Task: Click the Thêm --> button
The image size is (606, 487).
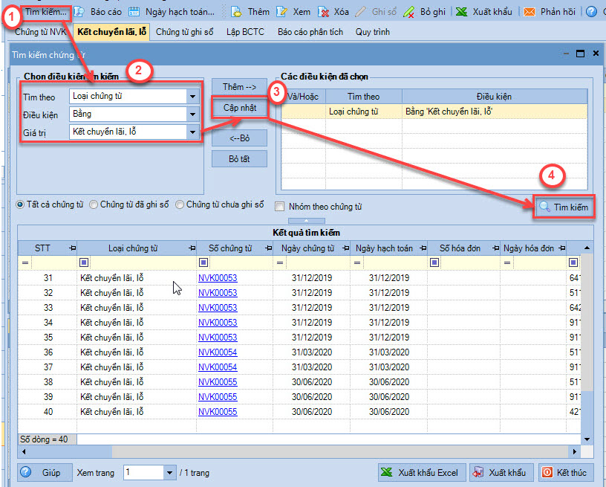Action: [239, 87]
